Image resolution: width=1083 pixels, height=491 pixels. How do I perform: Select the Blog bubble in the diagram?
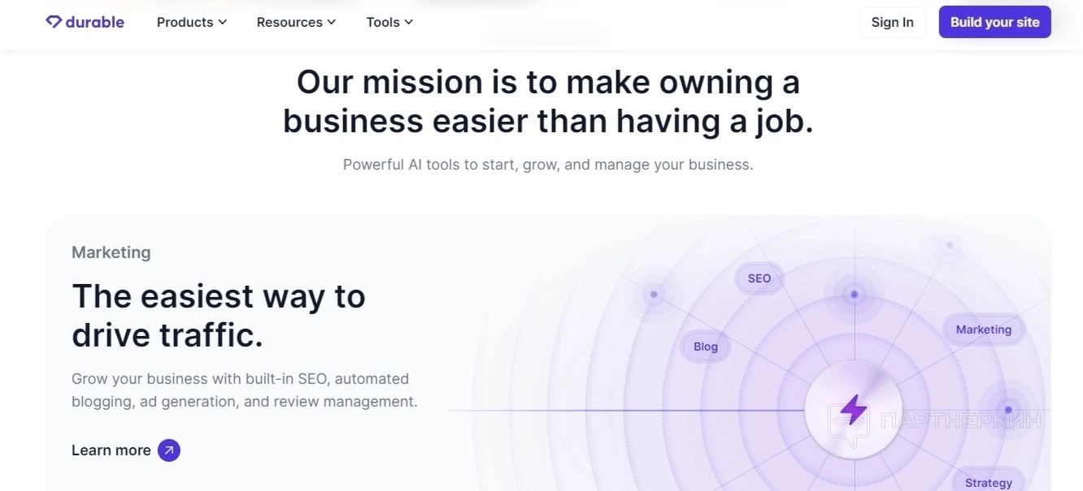click(706, 347)
